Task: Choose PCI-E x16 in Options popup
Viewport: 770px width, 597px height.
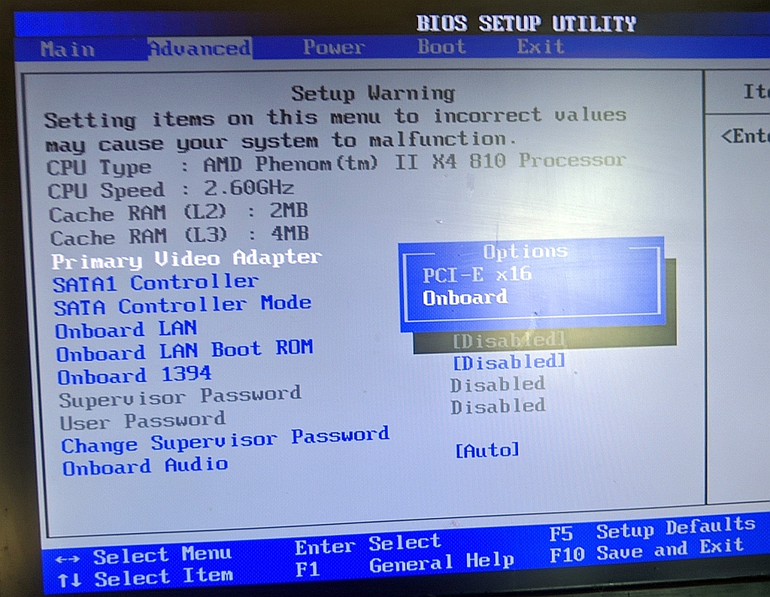Action: coord(477,274)
